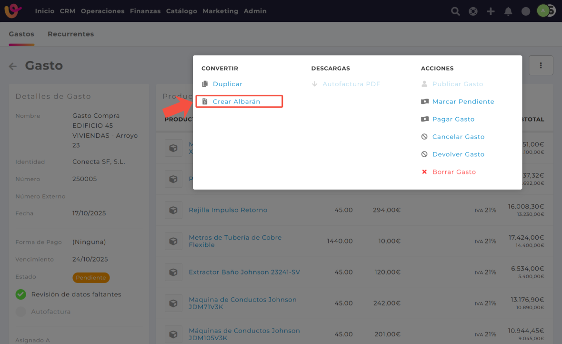
Task: Click the green user avatar
Action: click(543, 11)
